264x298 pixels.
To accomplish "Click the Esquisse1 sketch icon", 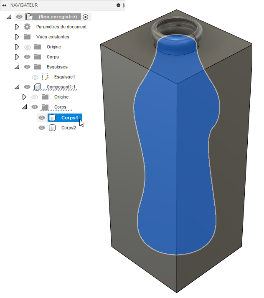I will pyautogui.click(x=45, y=77).
